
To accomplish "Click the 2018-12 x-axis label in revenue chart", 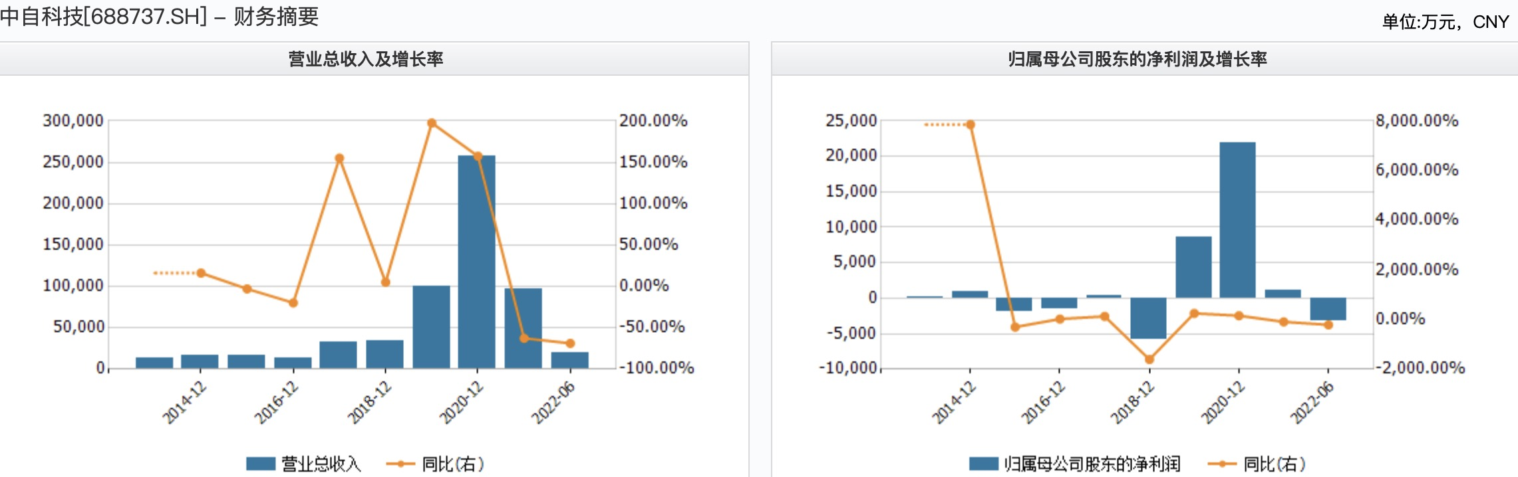I will 370,402.
